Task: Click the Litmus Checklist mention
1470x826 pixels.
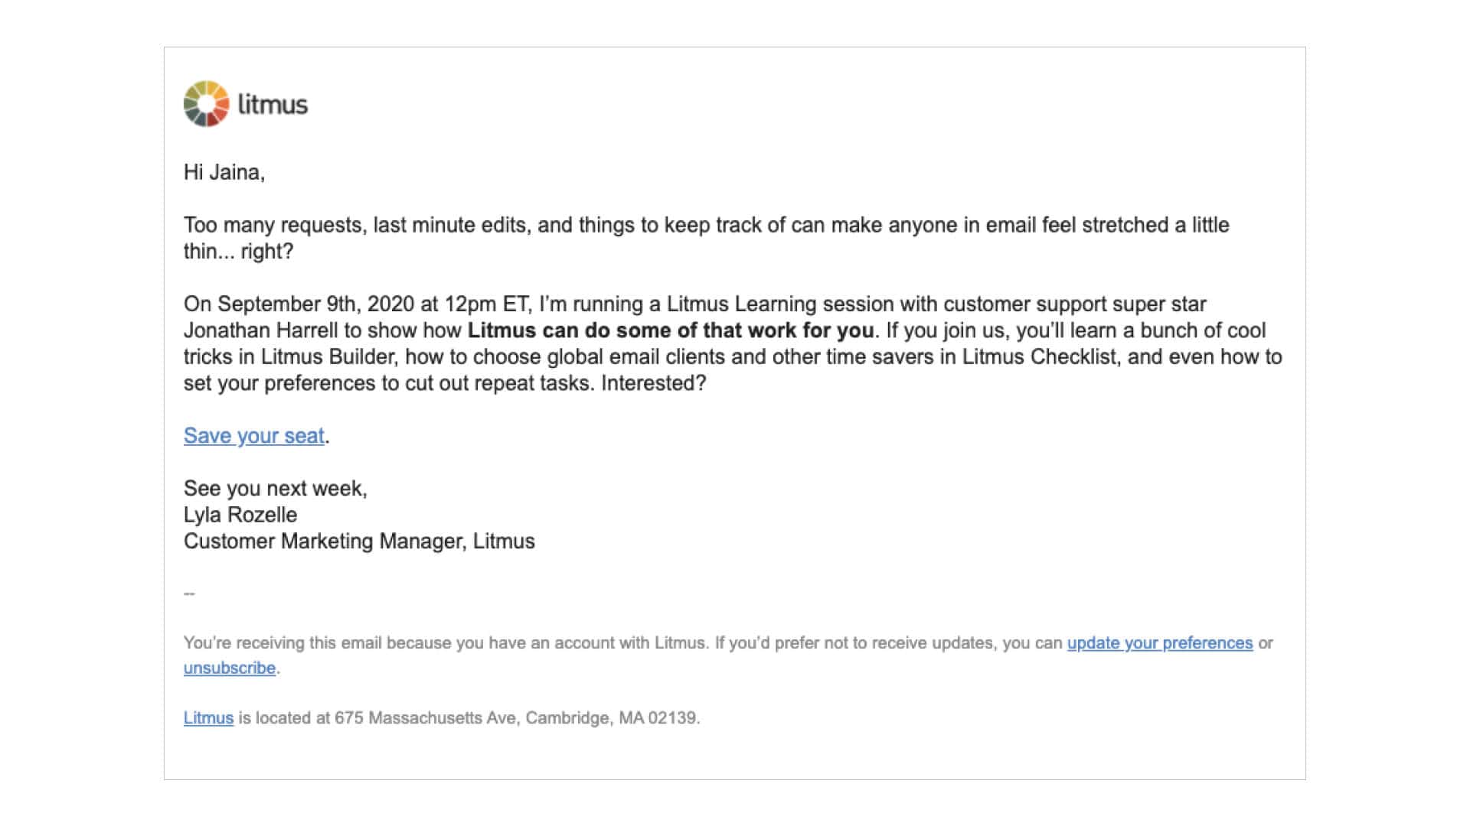Action: tap(1039, 357)
